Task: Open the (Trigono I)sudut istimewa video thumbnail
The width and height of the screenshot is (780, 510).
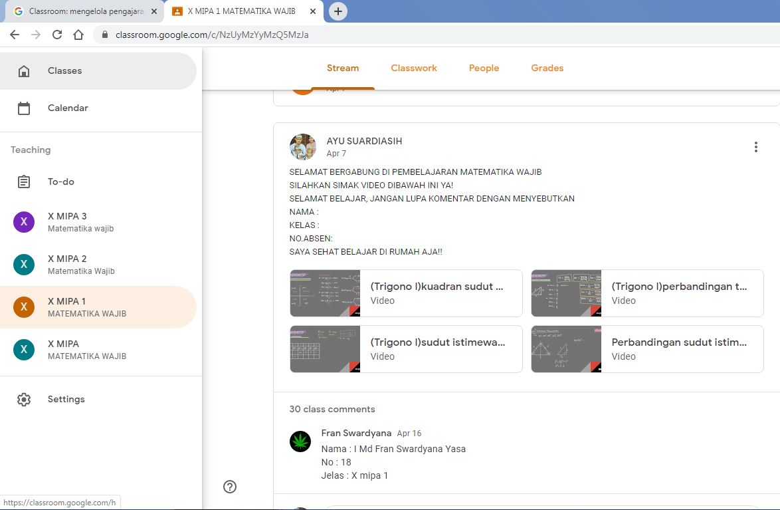Action: point(325,349)
